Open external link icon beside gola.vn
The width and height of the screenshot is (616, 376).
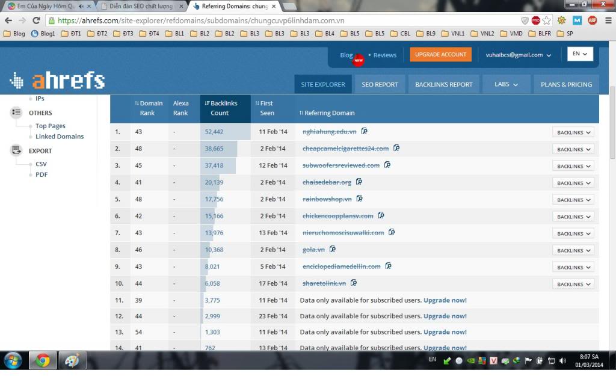point(332,249)
